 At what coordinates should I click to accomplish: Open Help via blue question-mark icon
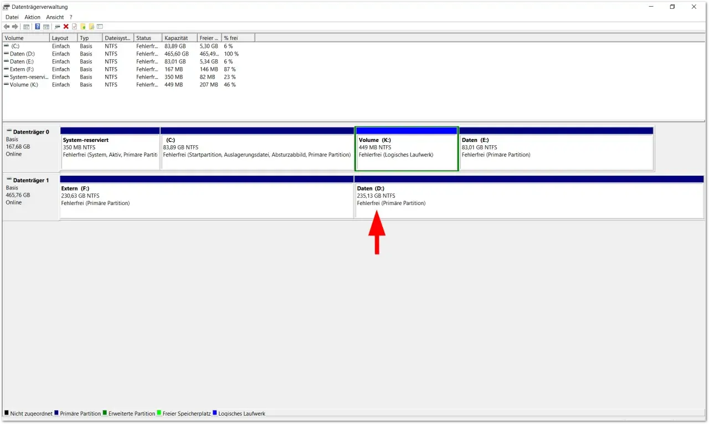pos(38,27)
